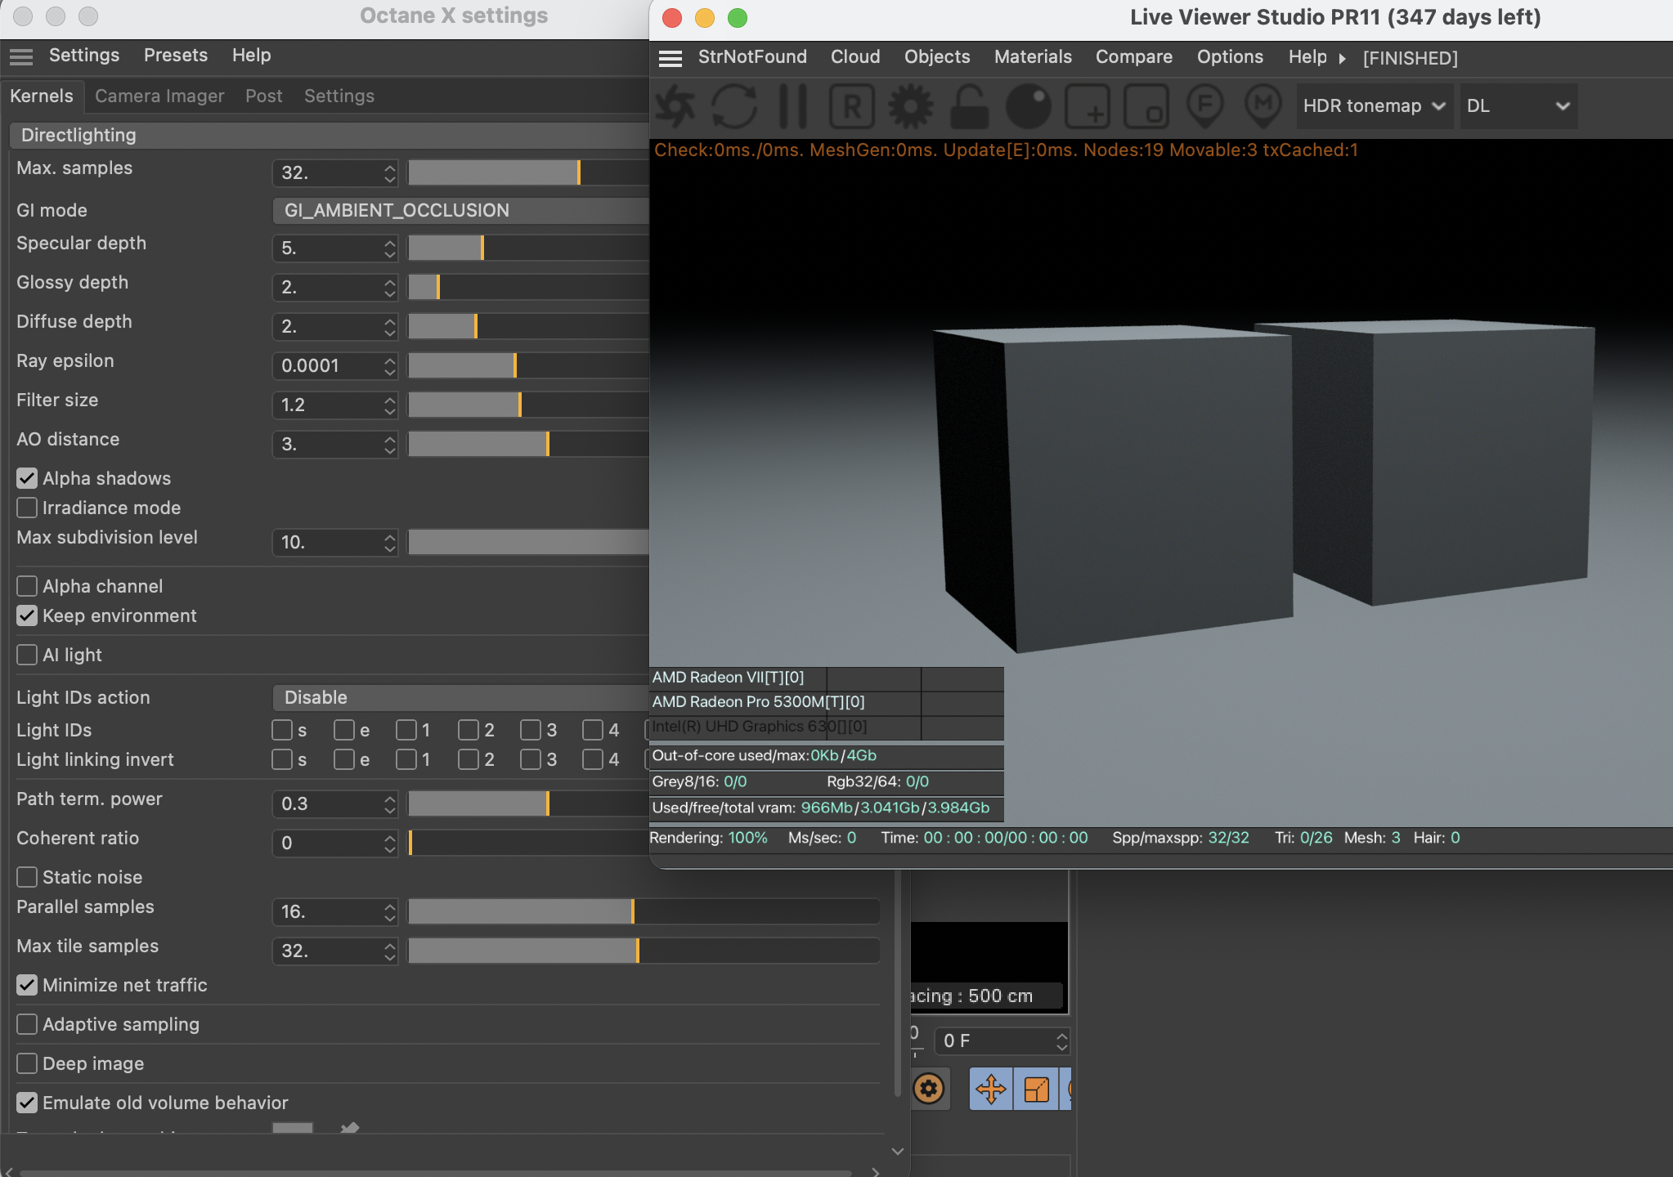Viewport: 1673px width, 1177px height.
Task: Open the DL kernel dropdown
Action: (x=1518, y=106)
